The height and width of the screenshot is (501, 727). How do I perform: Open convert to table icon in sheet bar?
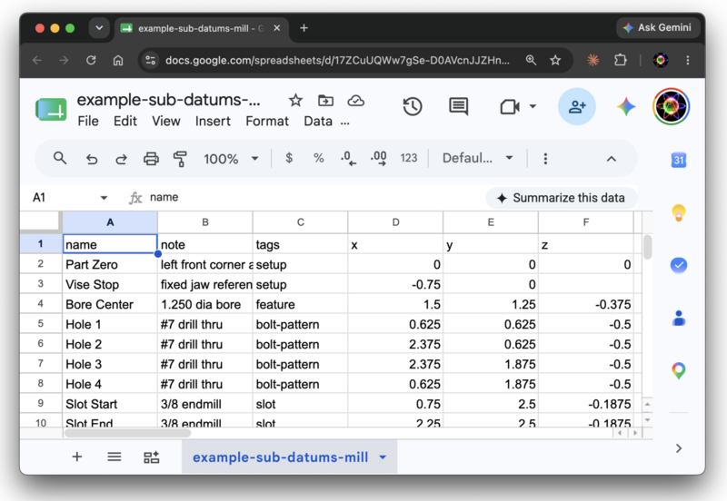(x=151, y=457)
